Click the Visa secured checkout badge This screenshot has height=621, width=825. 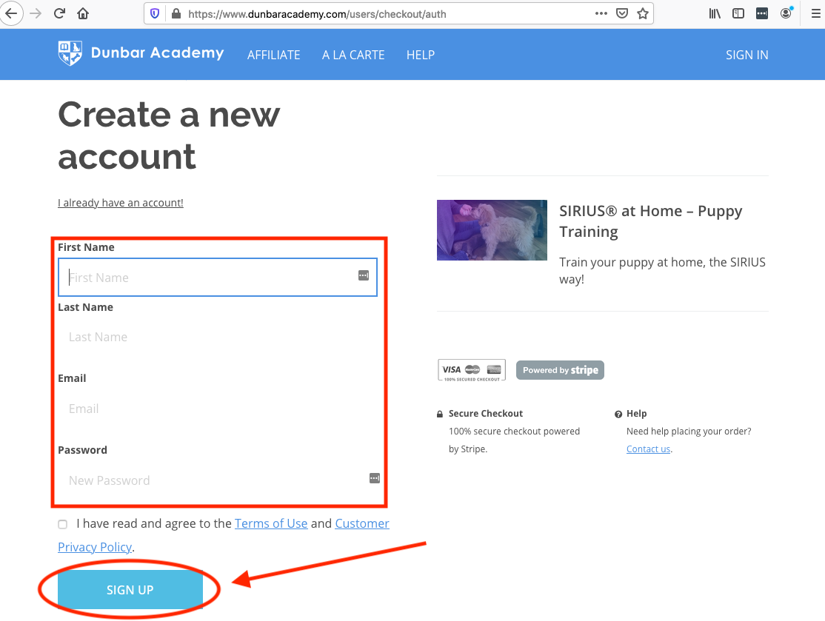(x=472, y=370)
